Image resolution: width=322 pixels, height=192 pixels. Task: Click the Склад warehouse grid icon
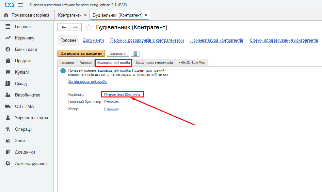(x=8, y=83)
